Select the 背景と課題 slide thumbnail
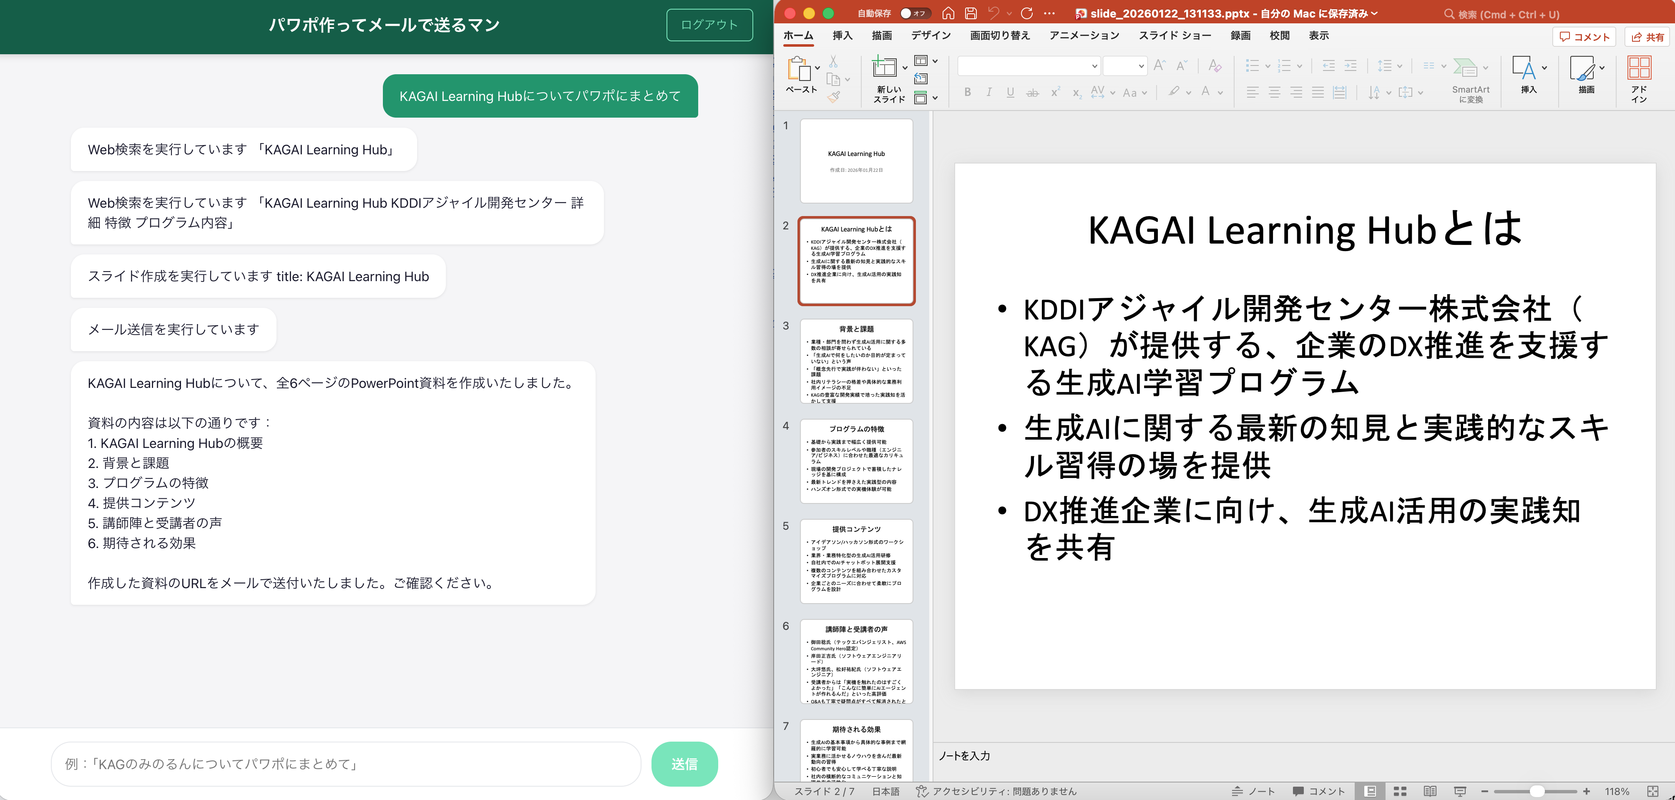 (856, 362)
